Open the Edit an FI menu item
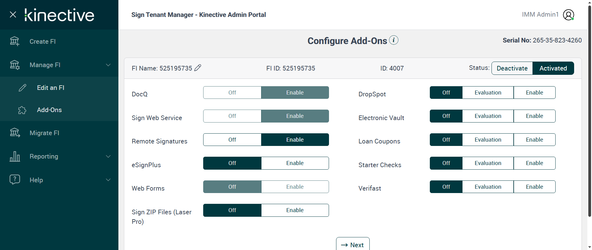Image resolution: width=592 pixels, height=250 pixels. [51, 88]
